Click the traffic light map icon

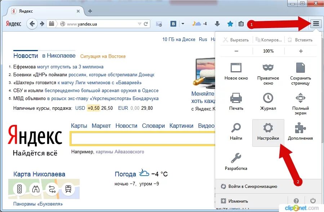[19, 189]
